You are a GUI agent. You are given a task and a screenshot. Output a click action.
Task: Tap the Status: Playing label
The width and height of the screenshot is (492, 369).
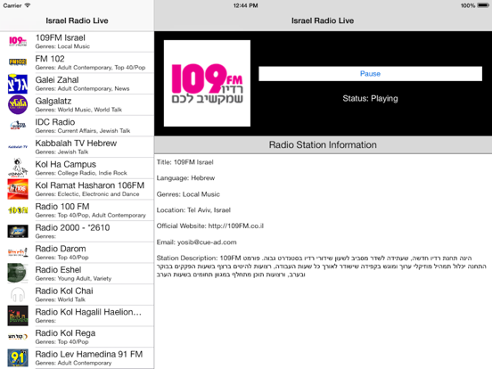(370, 99)
